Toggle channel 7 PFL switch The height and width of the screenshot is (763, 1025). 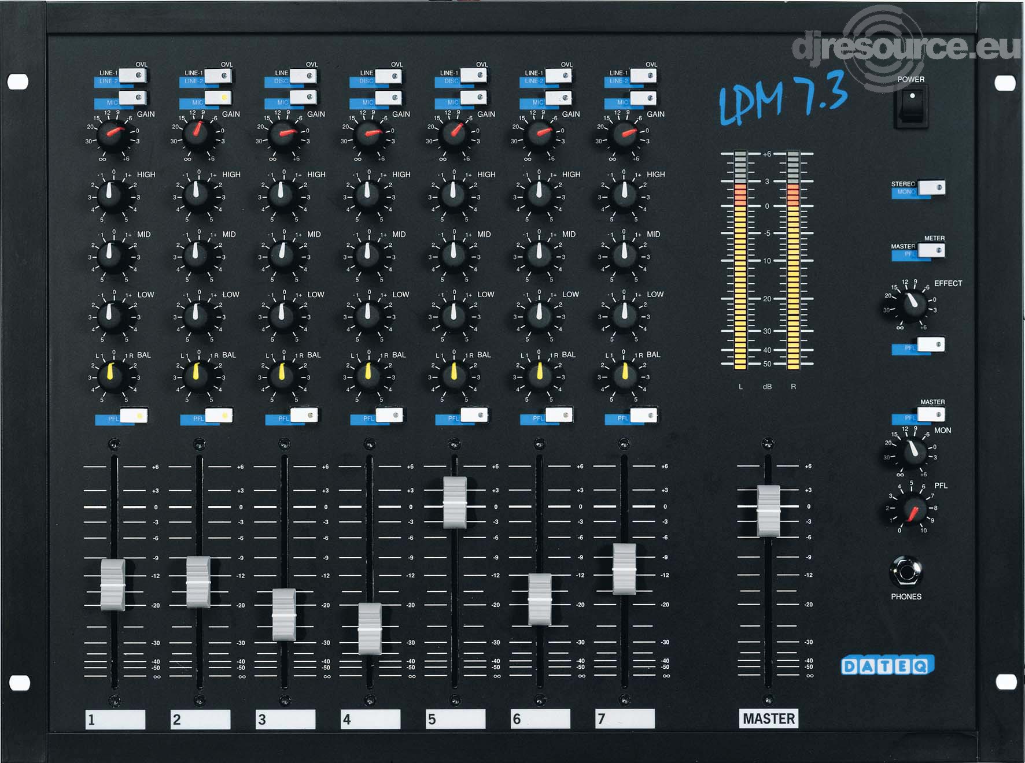coord(643,414)
